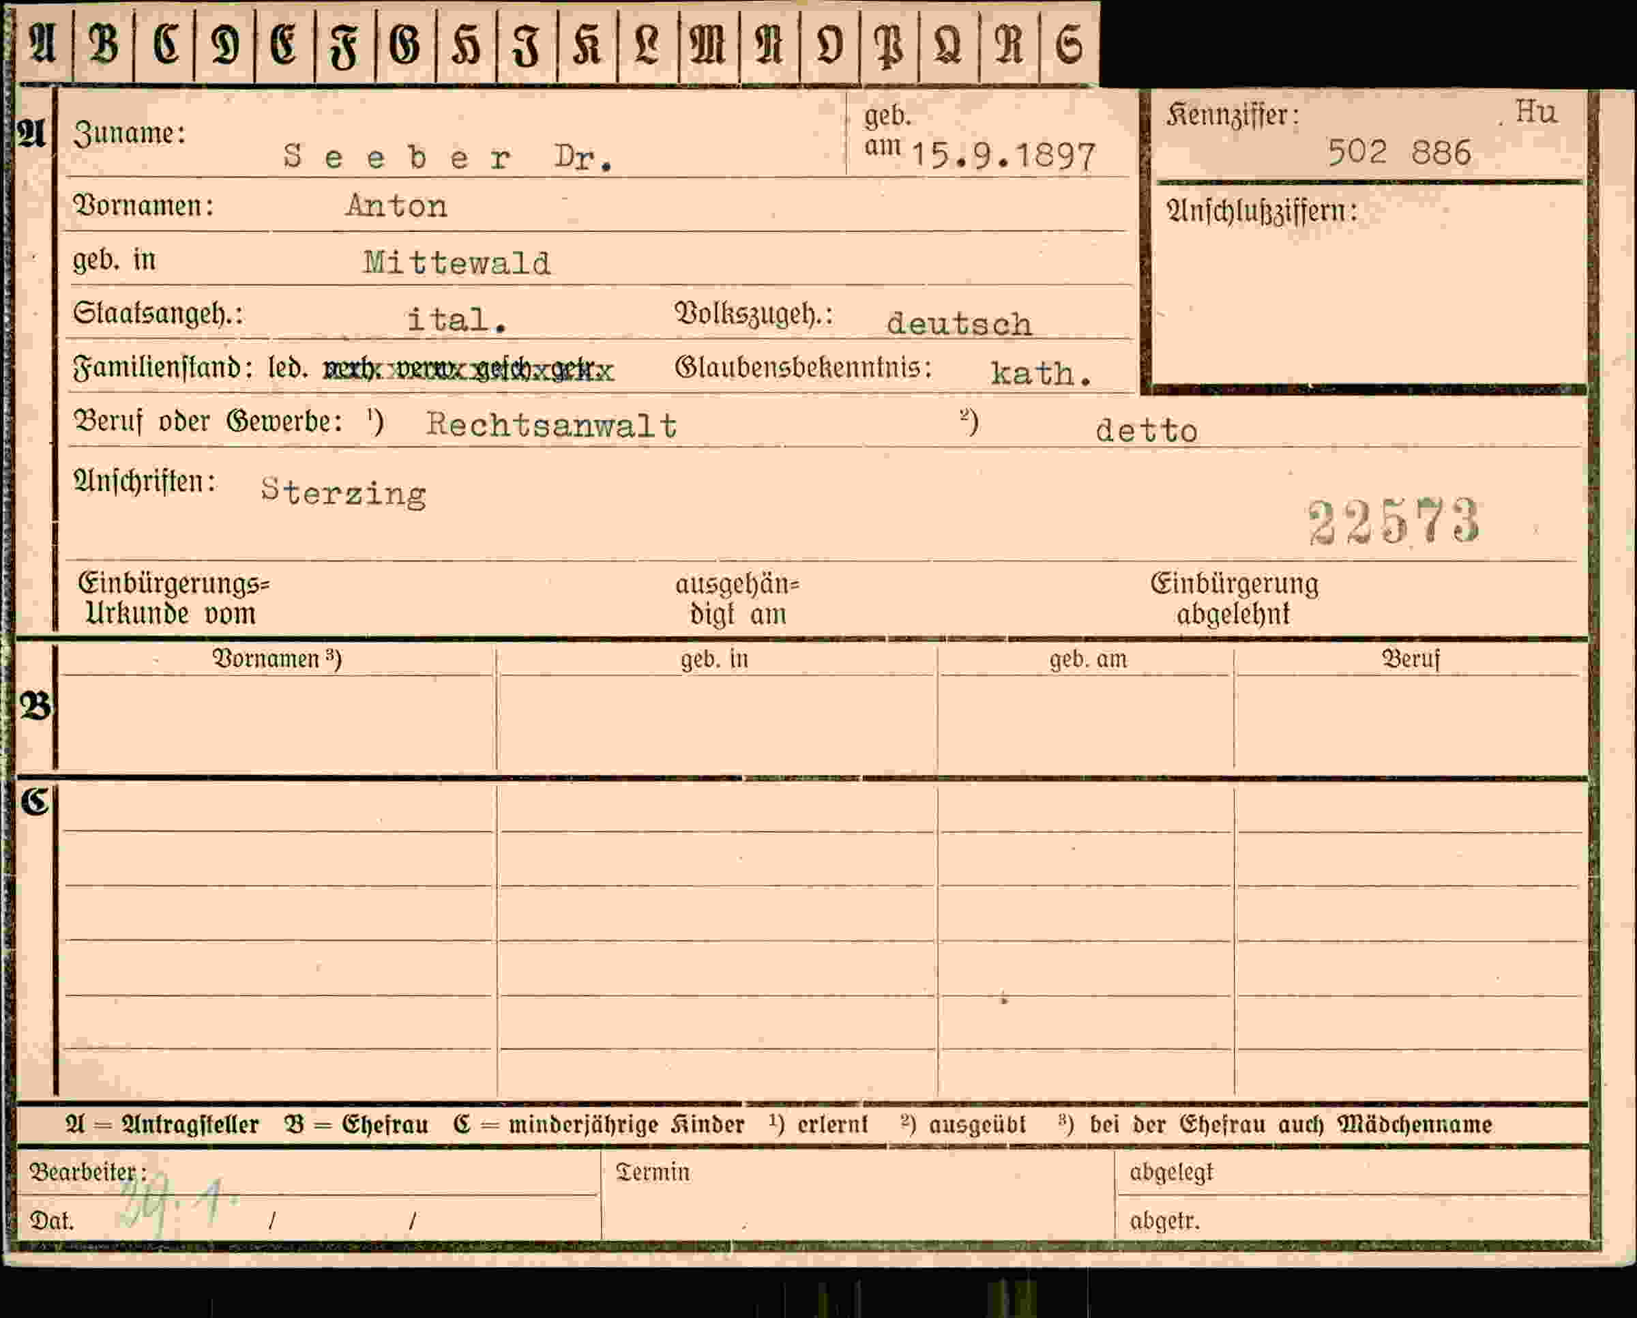Click the section B marker
The image size is (1637, 1318).
click(x=35, y=706)
